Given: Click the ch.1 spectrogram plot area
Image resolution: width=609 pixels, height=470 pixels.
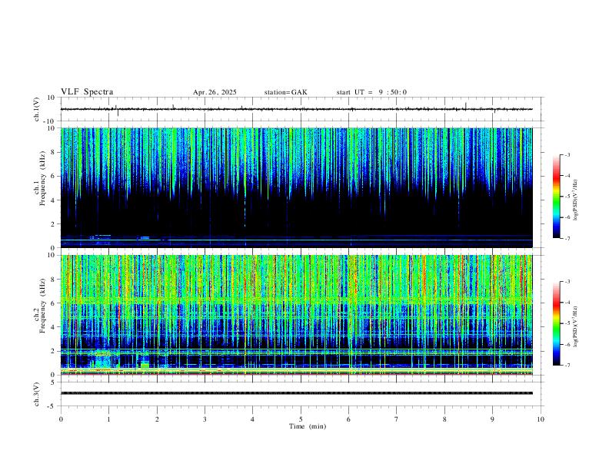Looking at the screenshot, I should pyautogui.click(x=296, y=187).
